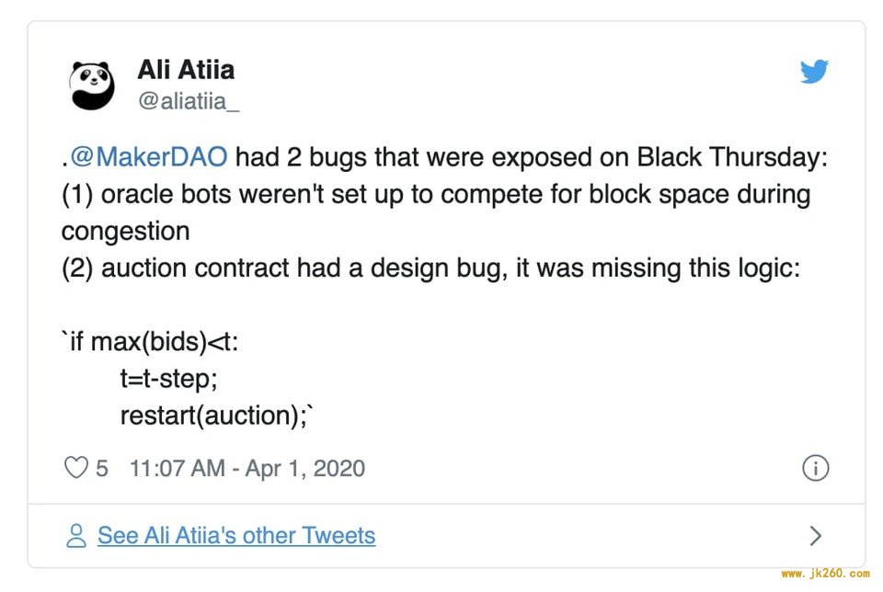This screenshot has width=883, height=592.
Task: Open the tweet info circle icon
Action: point(816,468)
